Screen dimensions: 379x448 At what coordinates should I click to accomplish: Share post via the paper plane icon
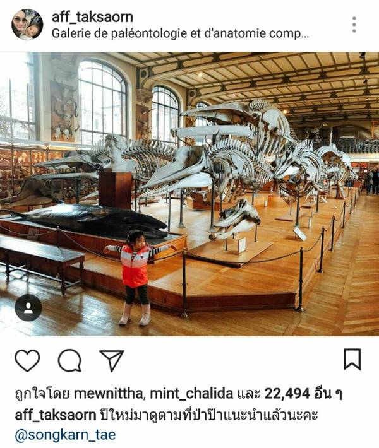pos(112,360)
